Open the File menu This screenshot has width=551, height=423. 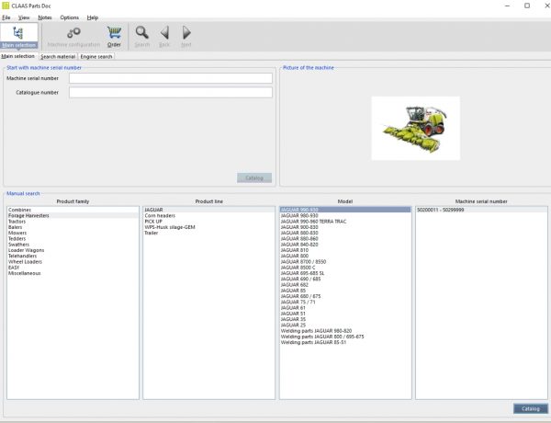coord(6,17)
